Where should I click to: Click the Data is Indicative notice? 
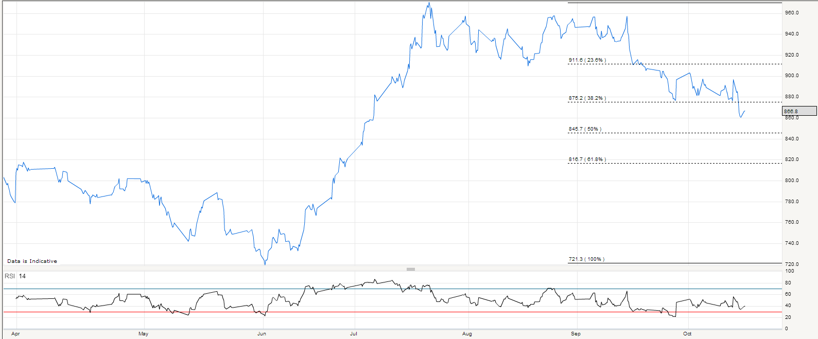[x=32, y=261]
